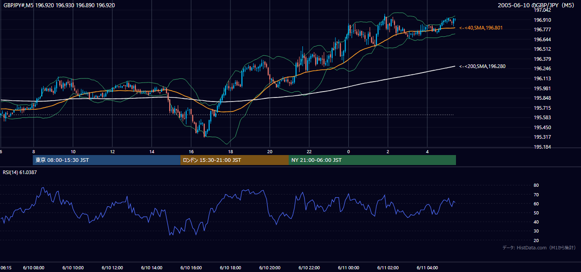Click price axis value 196.379
This screenshot has width=581, height=272.
coord(542,59)
